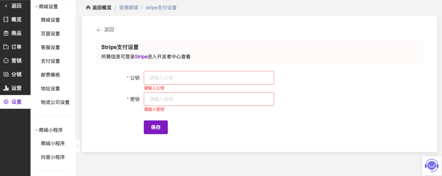Open 支付设置 in the submenu
Screen dimensions: 442x176
pyautogui.click(x=50, y=61)
